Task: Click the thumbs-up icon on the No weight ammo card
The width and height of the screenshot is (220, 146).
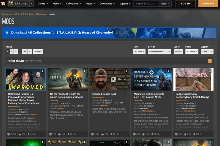Action: pos(59,134)
